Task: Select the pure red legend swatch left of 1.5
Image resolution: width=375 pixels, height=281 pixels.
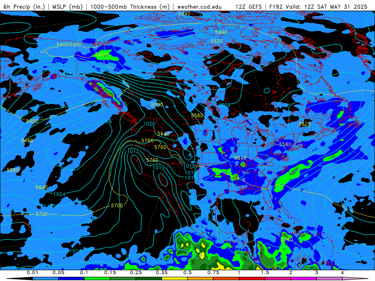Action: coord(252,279)
